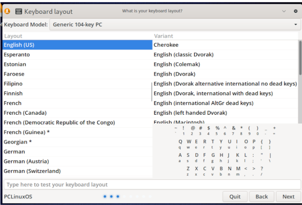Screen dimensions: 302x205
Task: Click the orange installer download icon
Action: (7, 11)
